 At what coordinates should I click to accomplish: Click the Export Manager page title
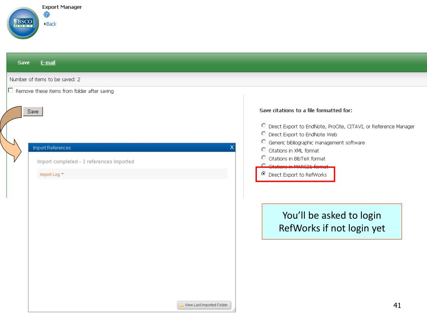pyautogui.click(x=62, y=7)
